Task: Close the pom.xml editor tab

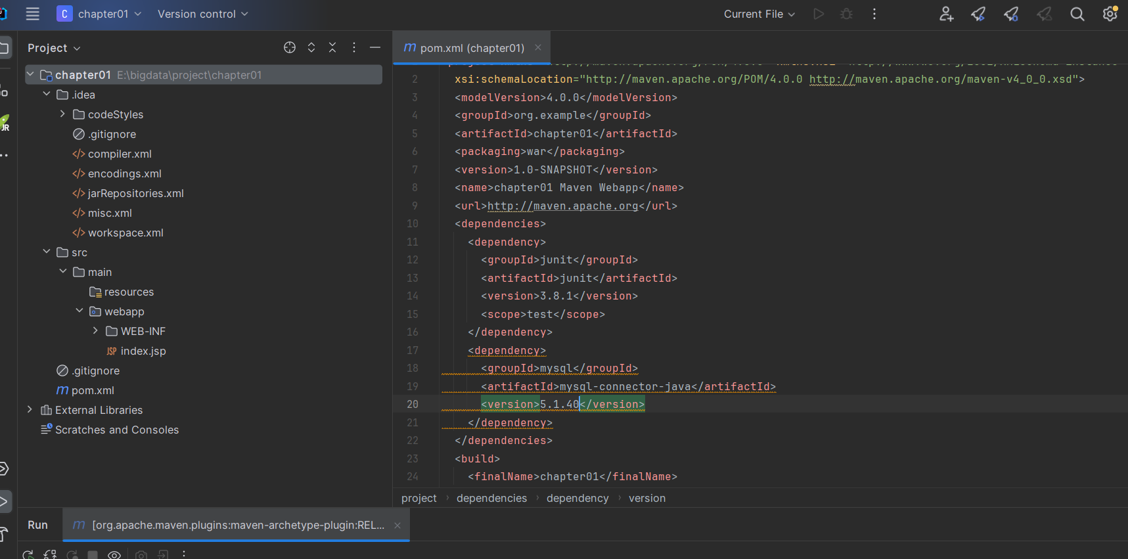Action: [x=538, y=47]
